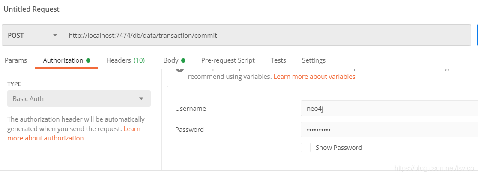
Task: Enable the Show Password checkbox
Action: pyautogui.click(x=305, y=148)
